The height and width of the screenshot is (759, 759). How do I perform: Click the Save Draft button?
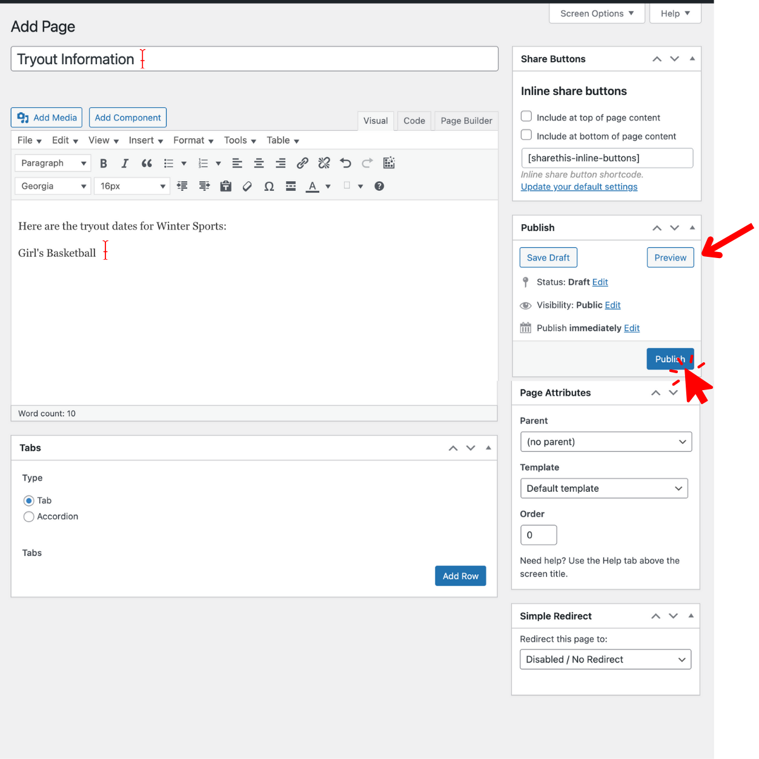tap(548, 258)
